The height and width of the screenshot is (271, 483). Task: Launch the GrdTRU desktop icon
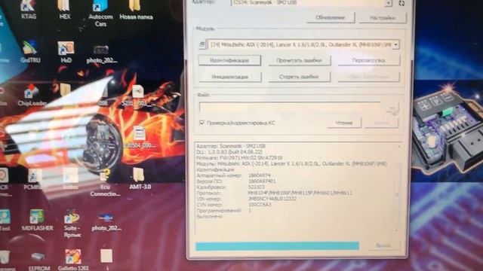(x=30, y=52)
